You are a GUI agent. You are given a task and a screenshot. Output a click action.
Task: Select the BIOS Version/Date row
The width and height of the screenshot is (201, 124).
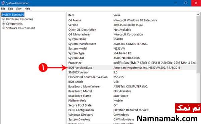(132, 68)
